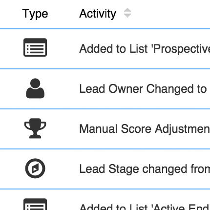Sort descending using the Activity down arrow
The height and width of the screenshot is (210, 210).
(x=127, y=16)
